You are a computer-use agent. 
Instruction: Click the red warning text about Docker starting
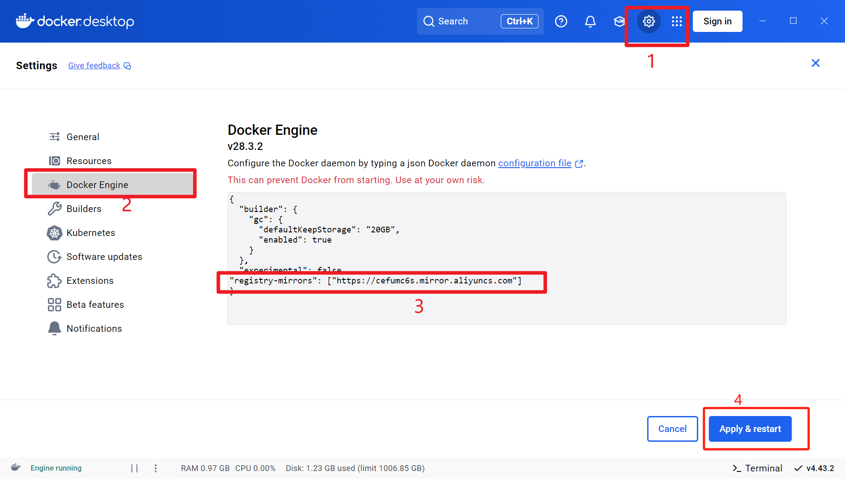click(356, 180)
